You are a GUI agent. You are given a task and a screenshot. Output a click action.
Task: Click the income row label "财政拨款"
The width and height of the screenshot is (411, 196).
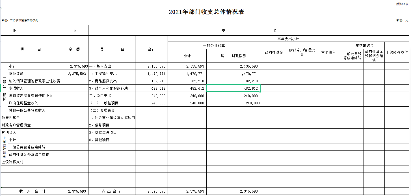click(x=16, y=74)
